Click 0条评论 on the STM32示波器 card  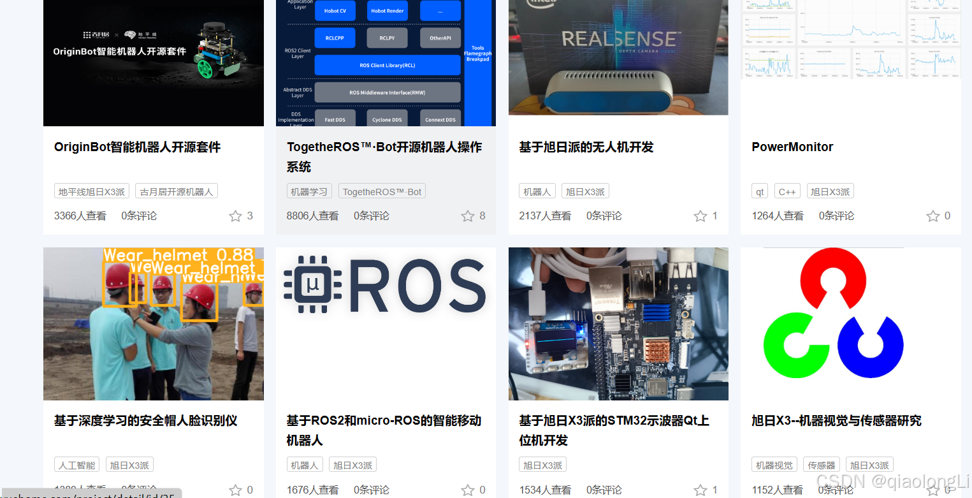(x=604, y=490)
